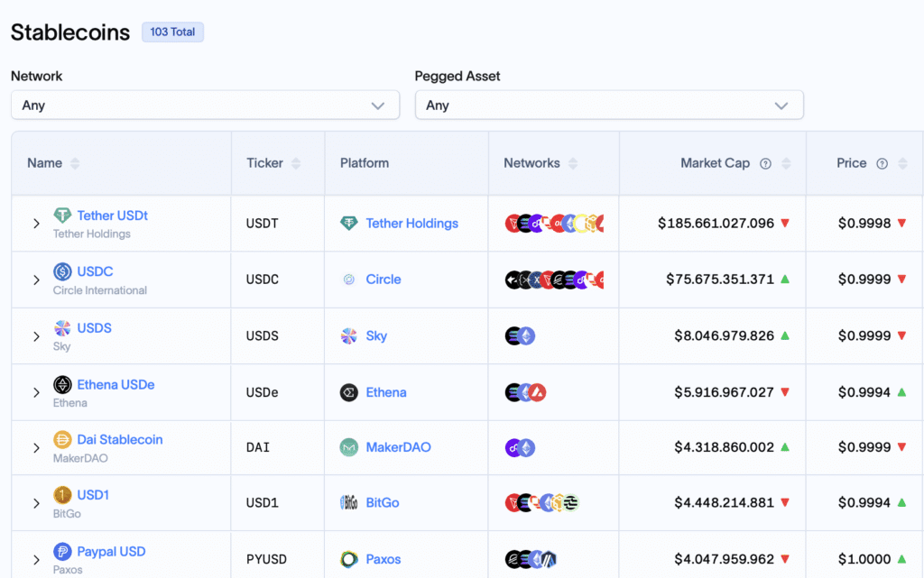Sort table by Name column arrows

[x=75, y=163]
